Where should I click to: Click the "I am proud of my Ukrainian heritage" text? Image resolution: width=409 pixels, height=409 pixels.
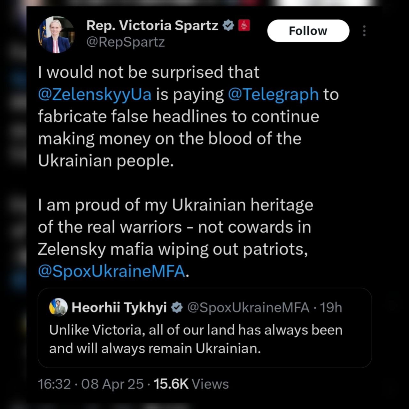pos(175,205)
